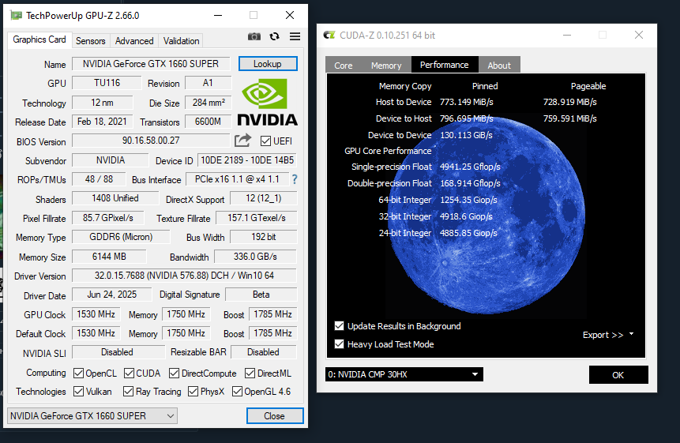Click the BIOS Version field
The height and width of the screenshot is (443, 680).
151,141
